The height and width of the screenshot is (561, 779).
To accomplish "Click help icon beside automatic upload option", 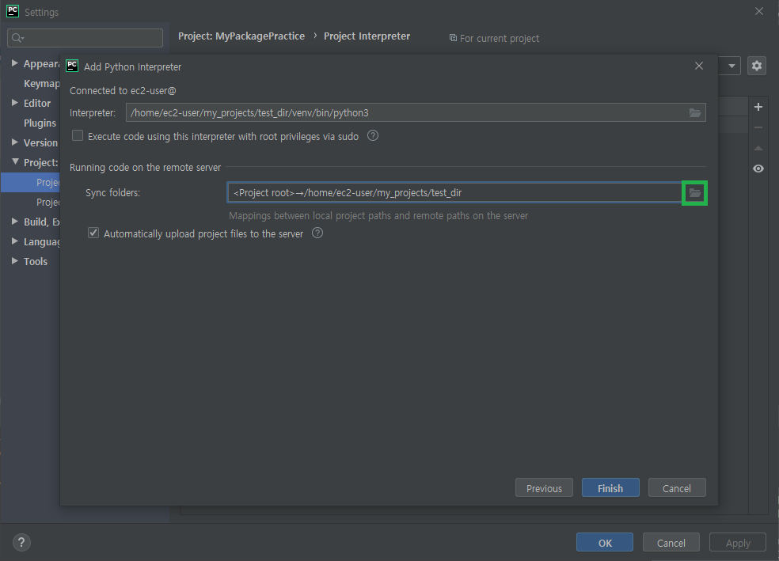I will (317, 233).
